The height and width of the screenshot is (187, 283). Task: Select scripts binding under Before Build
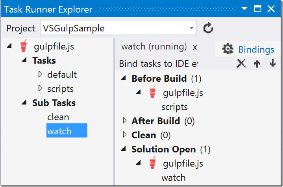click(174, 107)
